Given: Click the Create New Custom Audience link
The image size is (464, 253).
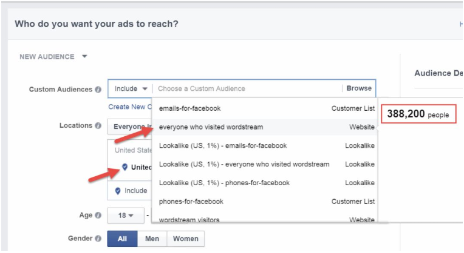Looking at the screenshot, I should pos(130,107).
